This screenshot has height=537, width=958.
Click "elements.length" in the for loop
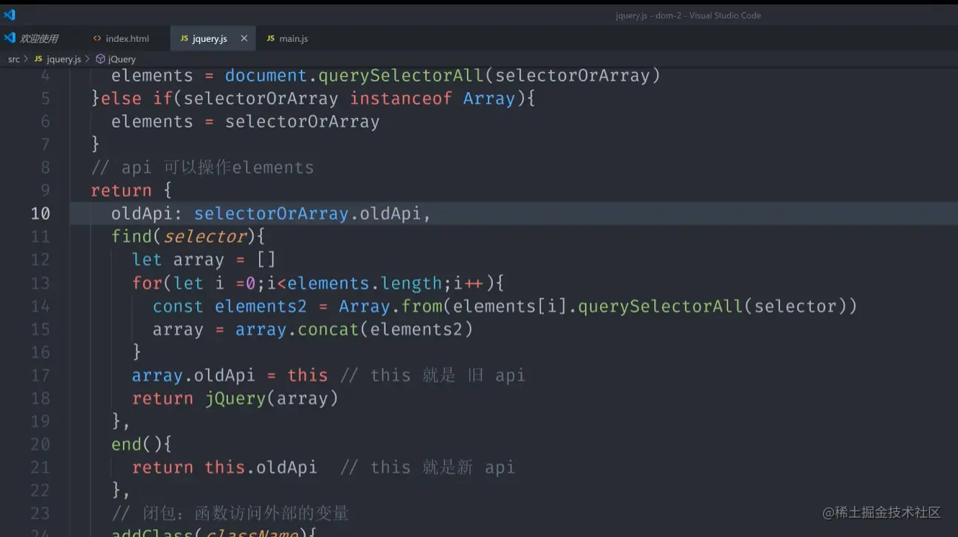[x=365, y=283]
